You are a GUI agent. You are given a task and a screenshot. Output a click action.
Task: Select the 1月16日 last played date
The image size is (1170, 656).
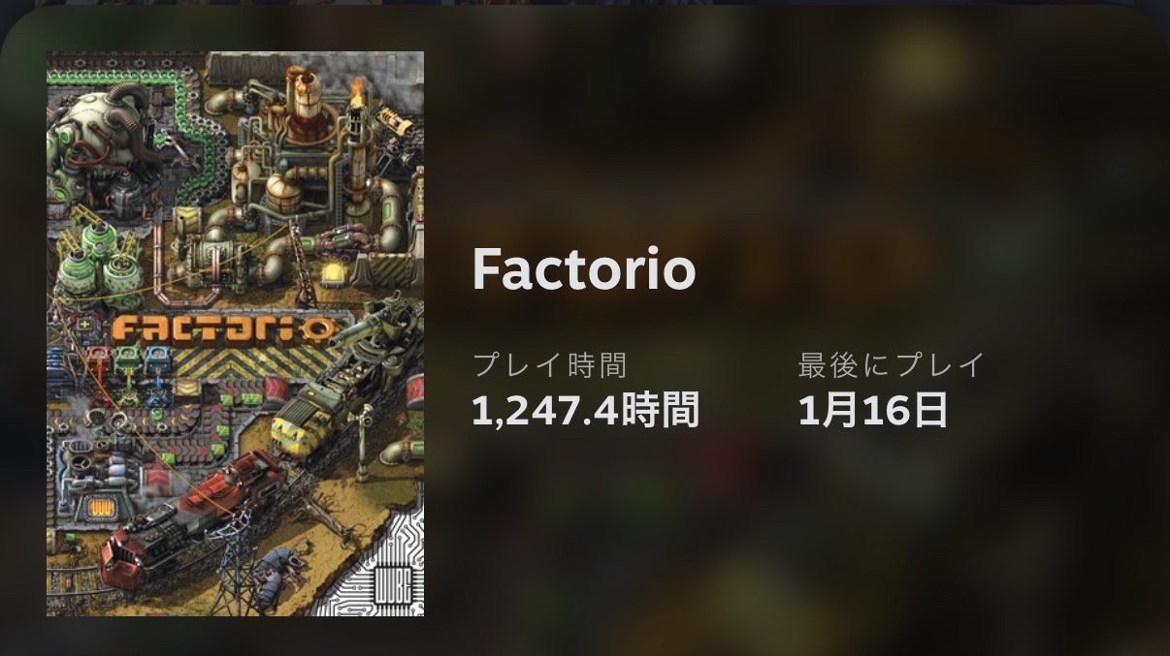[x=873, y=411]
